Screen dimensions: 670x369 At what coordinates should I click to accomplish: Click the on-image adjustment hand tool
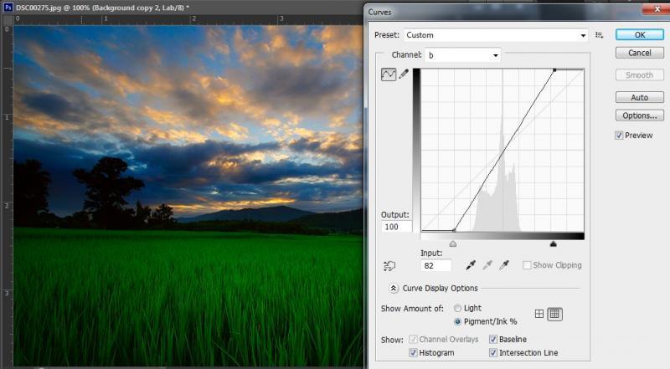pyautogui.click(x=389, y=266)
